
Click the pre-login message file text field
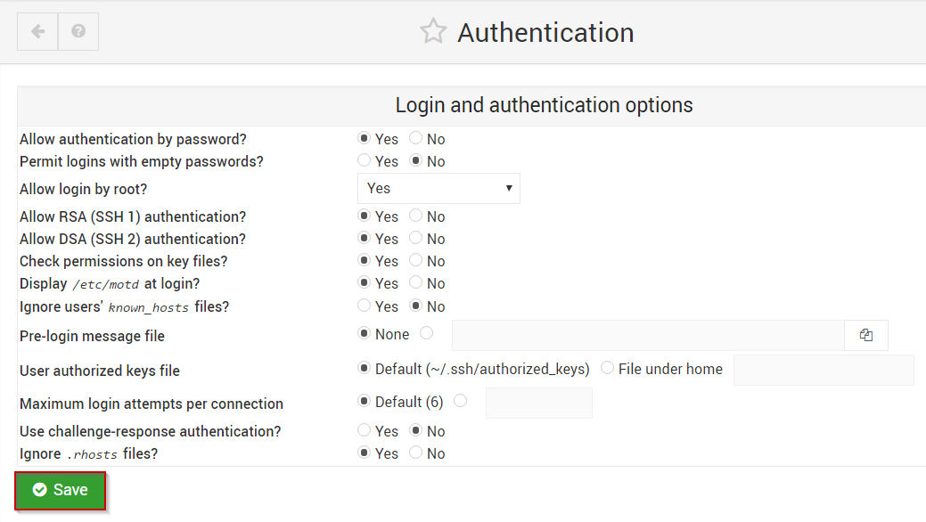point(648,336)
